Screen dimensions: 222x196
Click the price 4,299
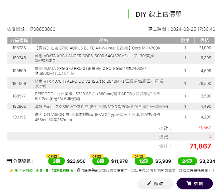click(x=206, y=117)
